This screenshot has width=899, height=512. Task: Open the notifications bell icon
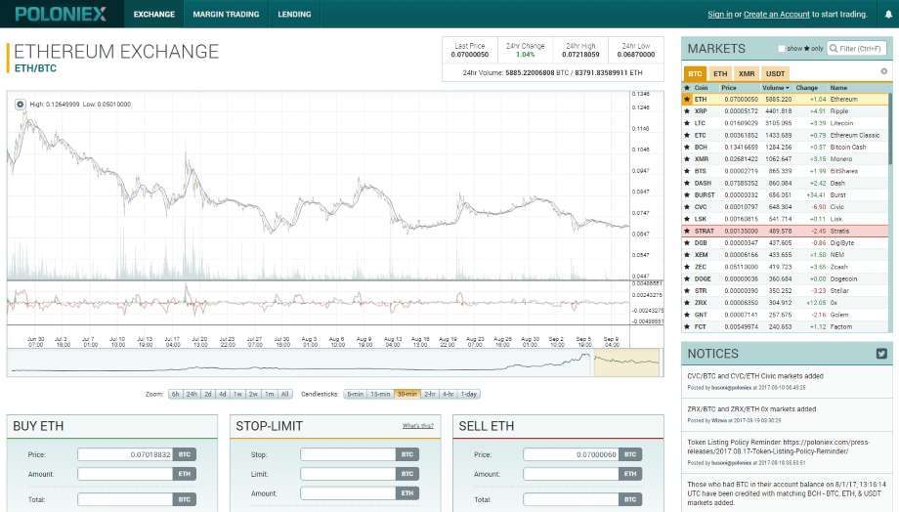(x=888, y=15)
